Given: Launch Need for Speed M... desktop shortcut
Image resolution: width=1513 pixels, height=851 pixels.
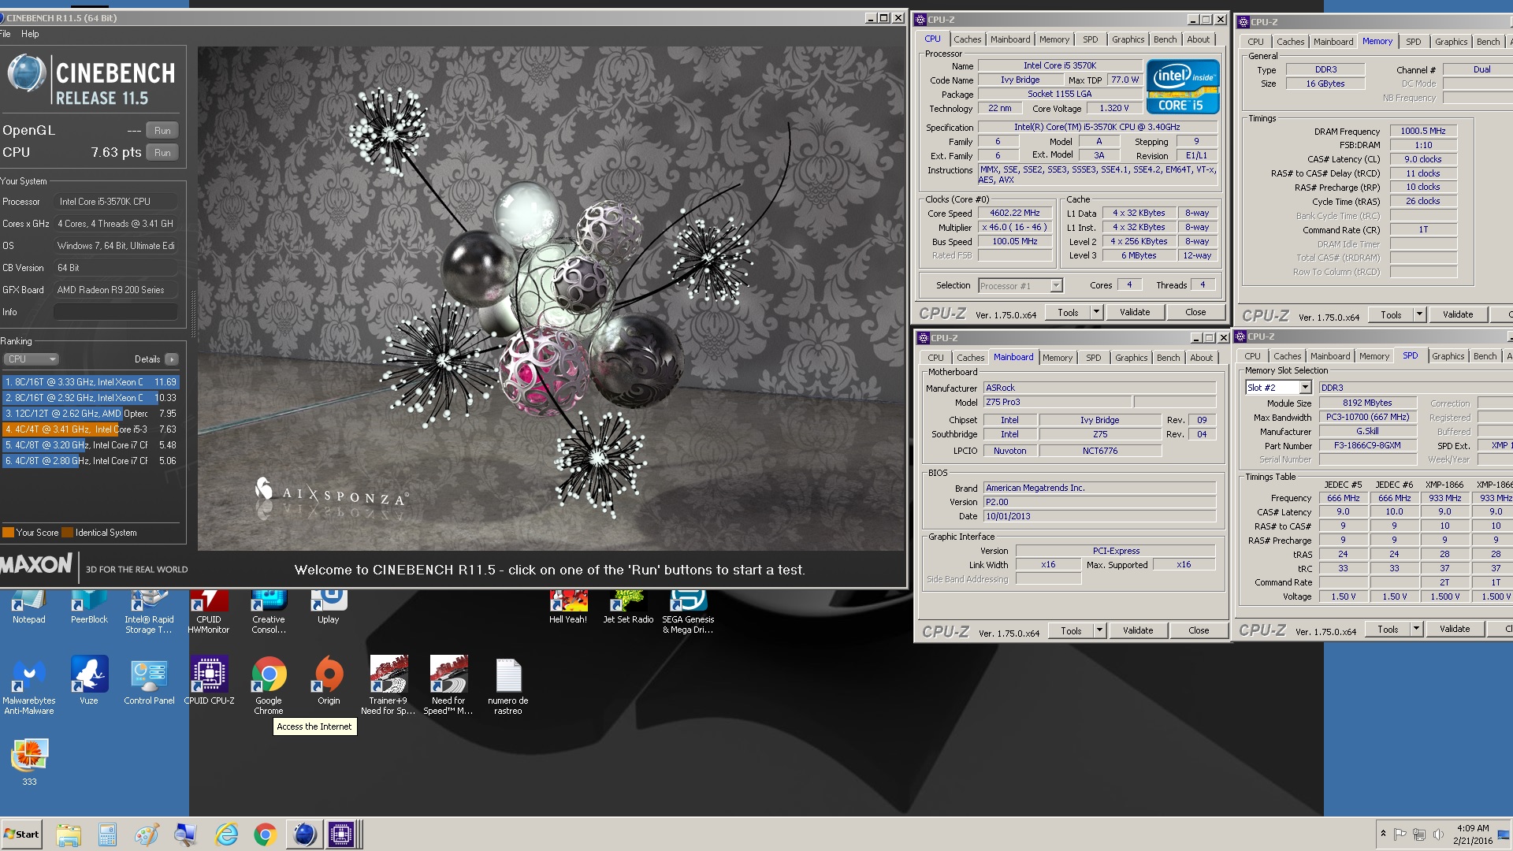Looking at the screenshot, I should coord(448,686).
